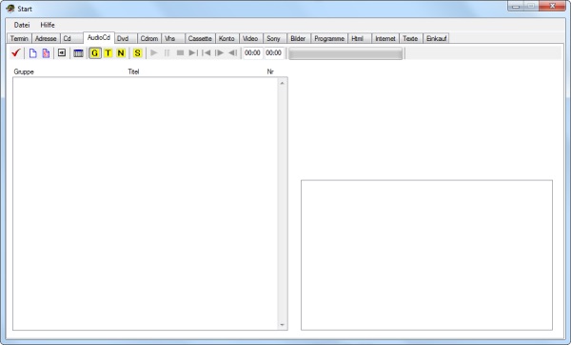Switch to the Termin tab

[x=19, y=38]
